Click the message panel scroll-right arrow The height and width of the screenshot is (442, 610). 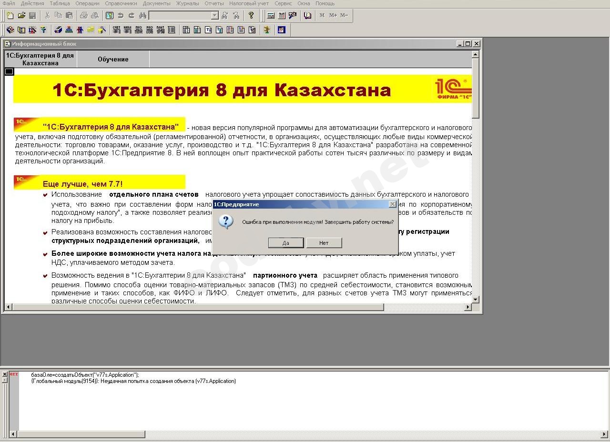tap(604, 434)
